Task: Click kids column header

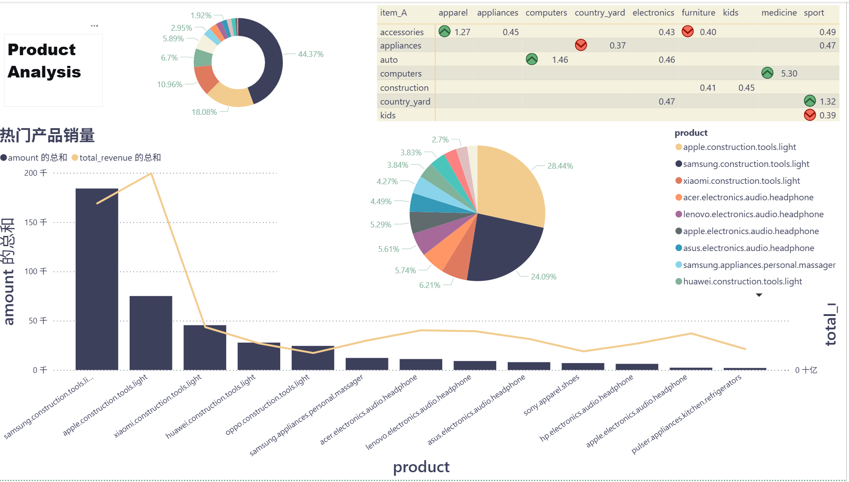Action: coord(731,13)
